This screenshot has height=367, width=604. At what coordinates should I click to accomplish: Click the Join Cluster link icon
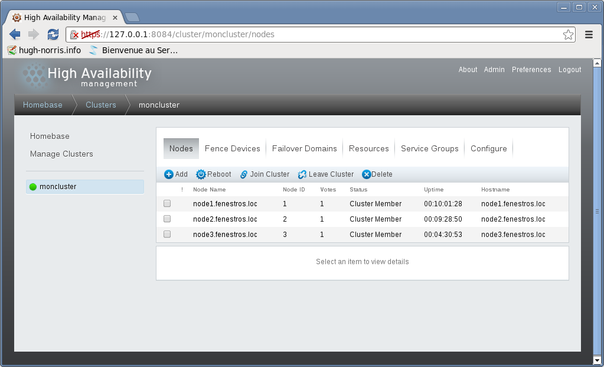244,174
